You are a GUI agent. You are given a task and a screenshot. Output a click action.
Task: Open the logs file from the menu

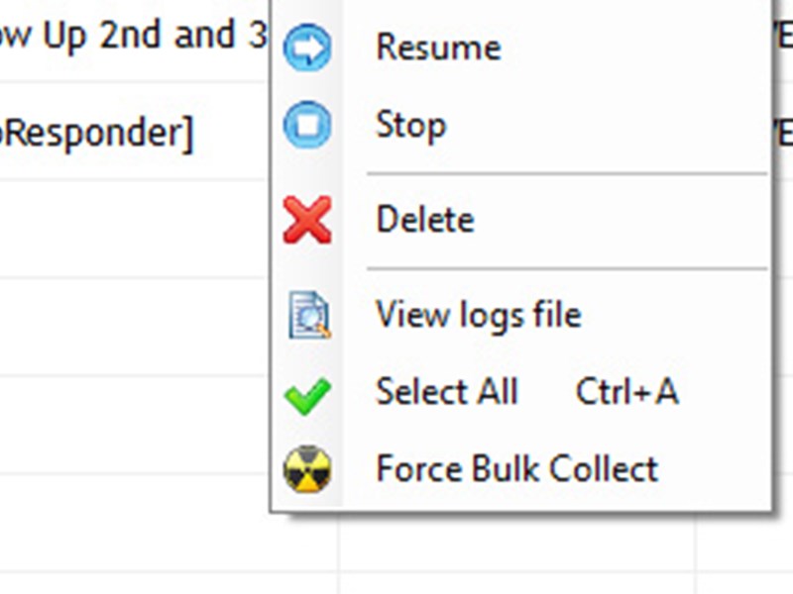(x=478, y=313)
